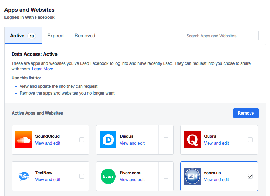Uncheck the zoom.us checkbox
The width and height of the screenshot is (270, 196).
(x=250, y=176)
